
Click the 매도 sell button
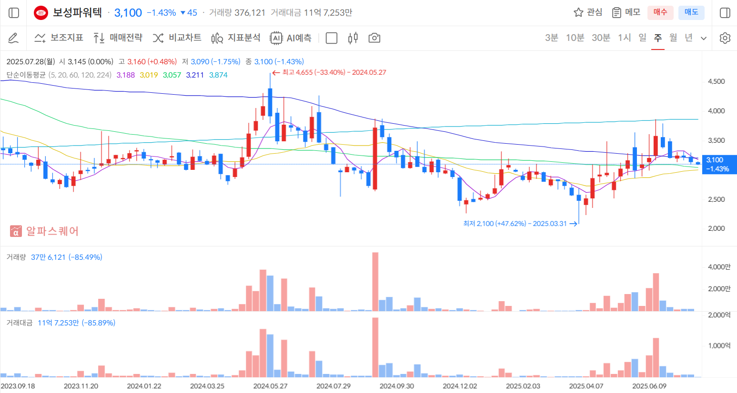pyautogui.click(x=691, y=12)
